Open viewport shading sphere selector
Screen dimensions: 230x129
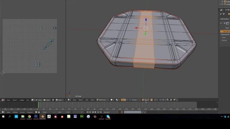tap(112, 100)
